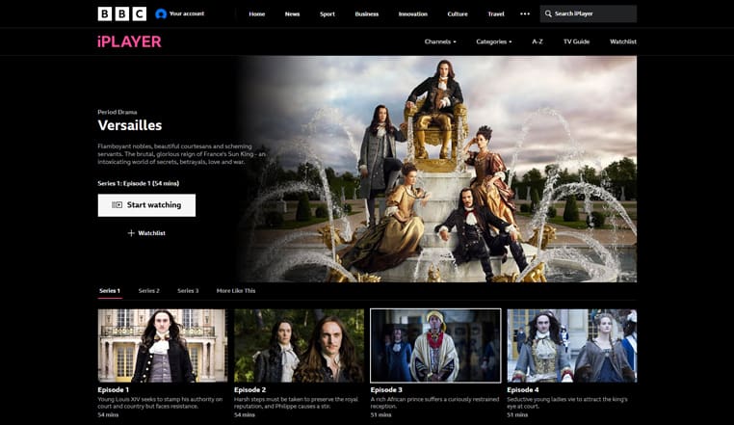Open Episode 1 thumbnail
This screenshot has width=734, height=425.
click(x=163, y=346)
